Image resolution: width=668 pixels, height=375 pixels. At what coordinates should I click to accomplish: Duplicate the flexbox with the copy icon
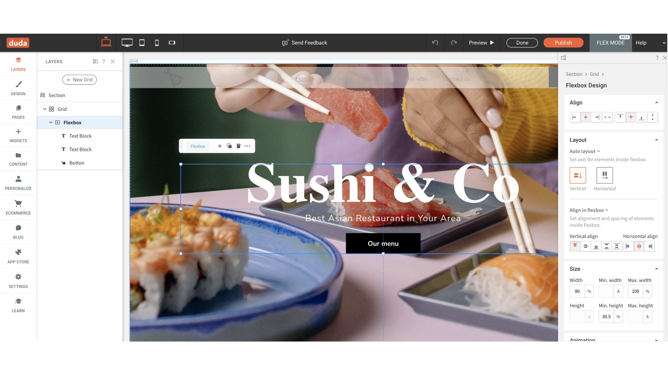tap(229, 146)
